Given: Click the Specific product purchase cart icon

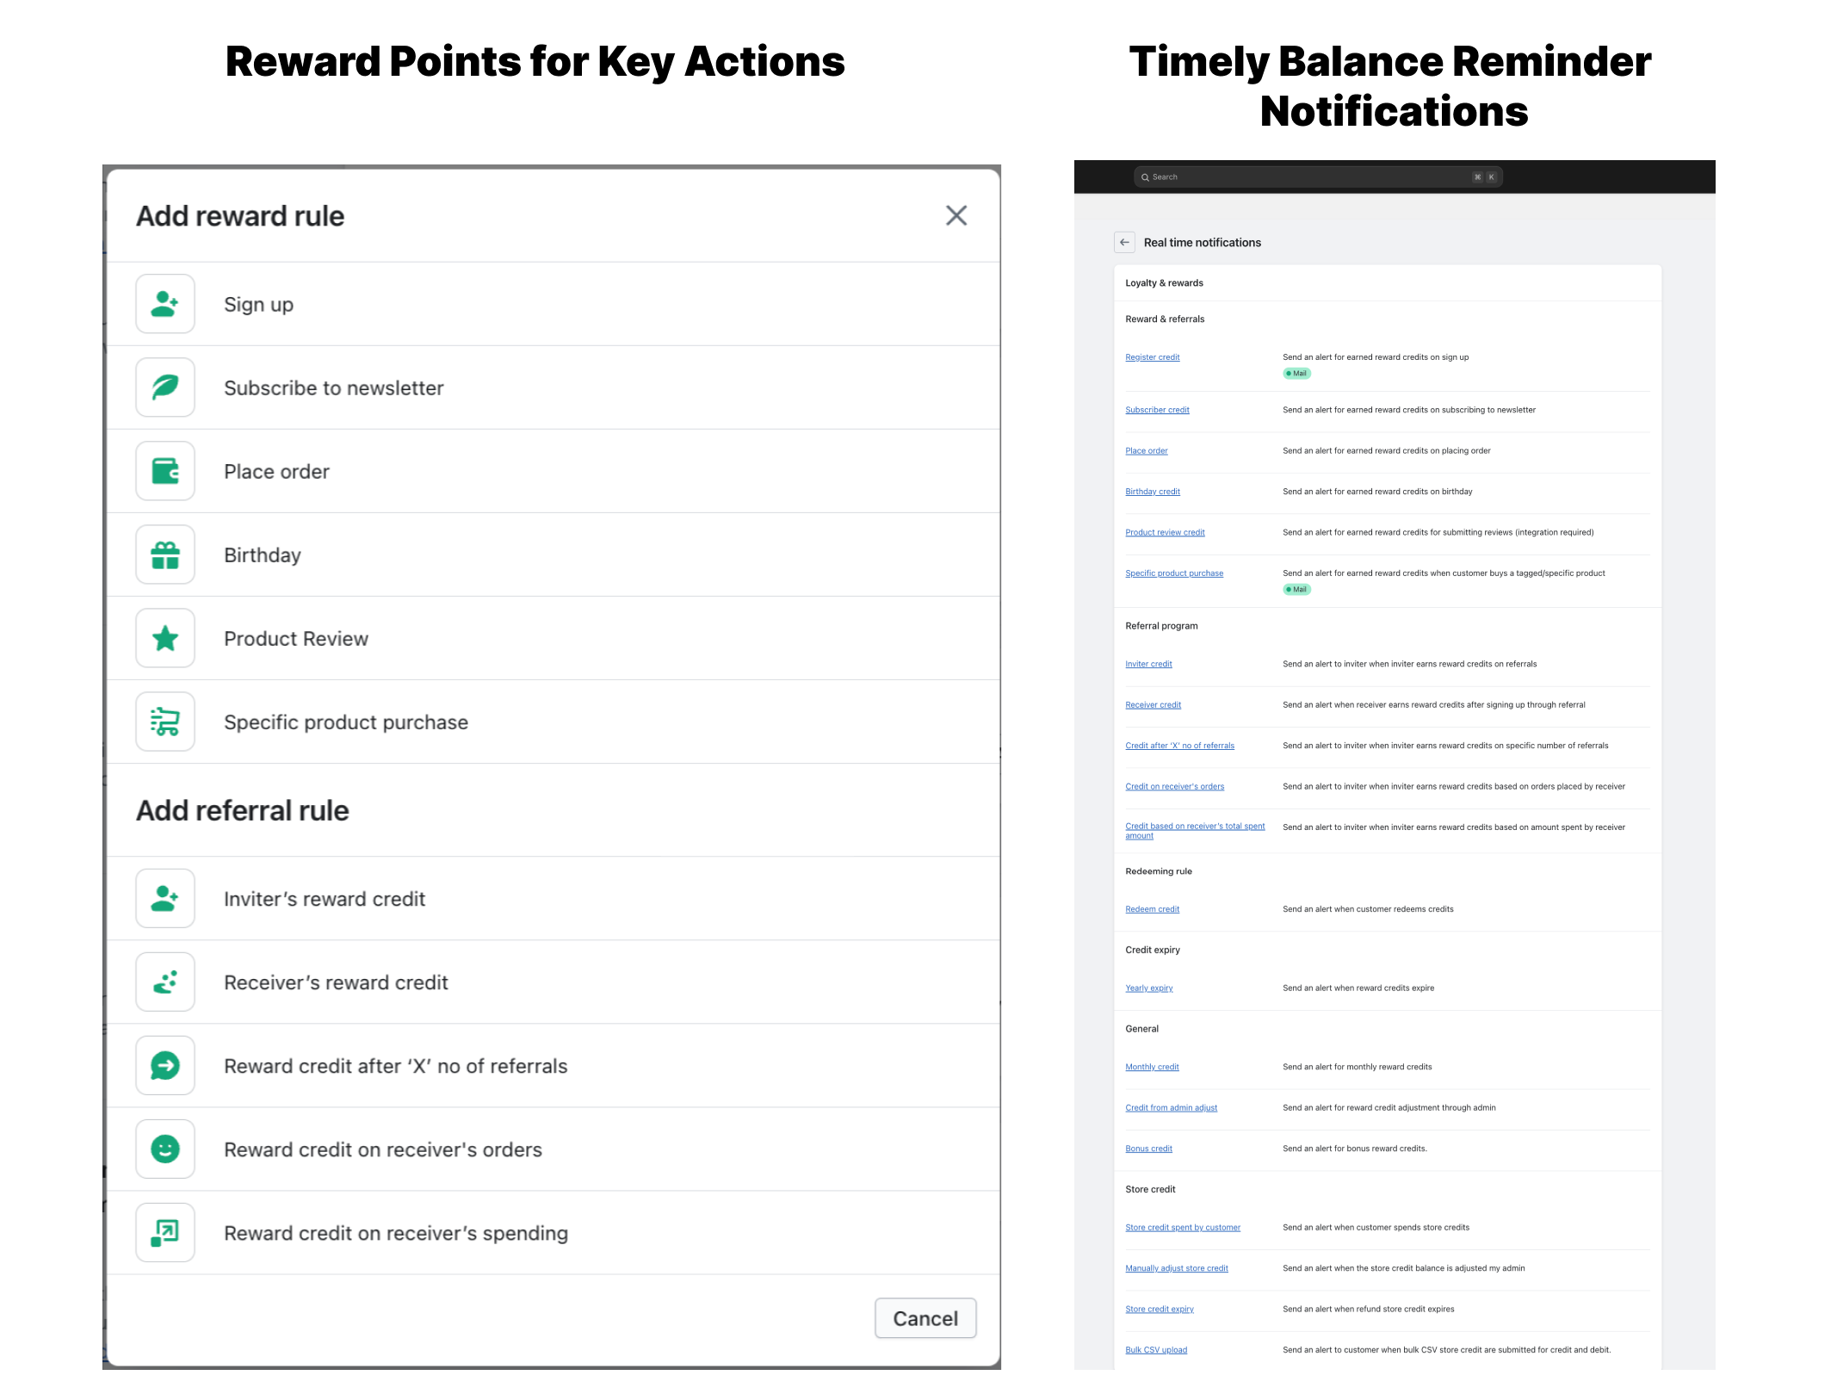Looking at the screenshot, I should pyautogui.click(x=165, y=722).
